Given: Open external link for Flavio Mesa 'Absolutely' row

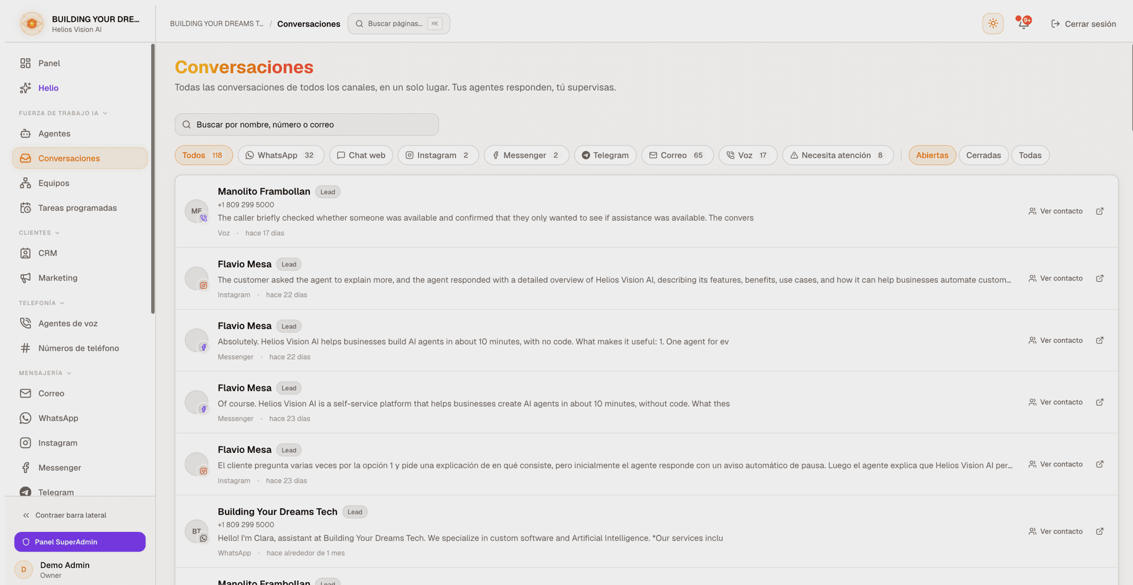Looking at the screenshot, I should click(1100, 340).
